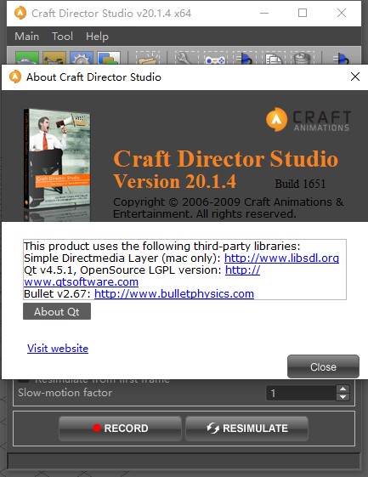Click the RESIMULATE button

pyautogui.click(x=246, y=429)
